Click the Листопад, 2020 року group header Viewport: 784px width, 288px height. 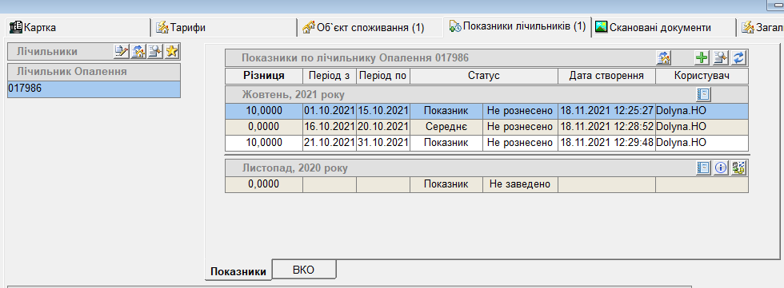coord(486,168)
